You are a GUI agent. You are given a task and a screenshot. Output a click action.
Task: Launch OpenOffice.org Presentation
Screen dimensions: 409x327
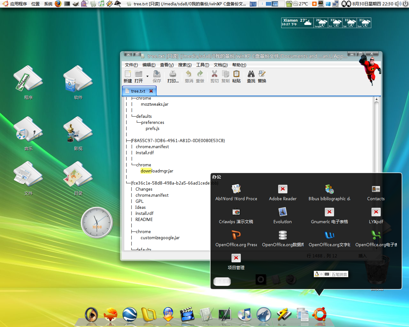tap(236, 239)
